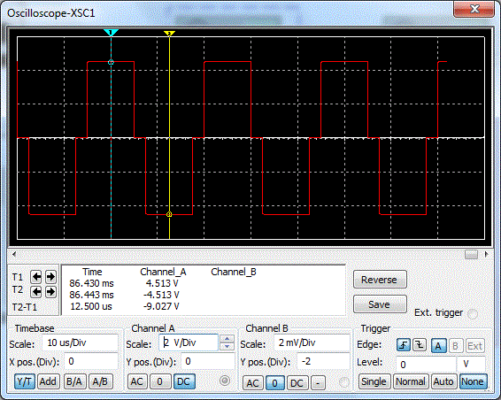Toggle Channel B invert minus button

[x=318, y=383]
